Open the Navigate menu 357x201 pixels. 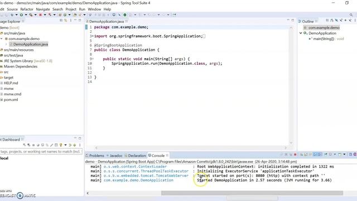[43, 9]
